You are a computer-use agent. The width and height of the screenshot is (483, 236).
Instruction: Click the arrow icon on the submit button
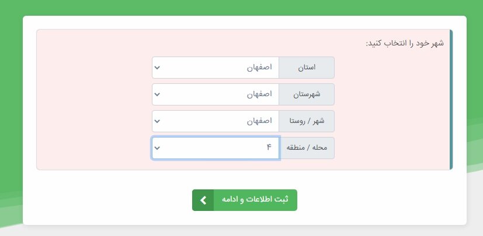pos(203,200)
